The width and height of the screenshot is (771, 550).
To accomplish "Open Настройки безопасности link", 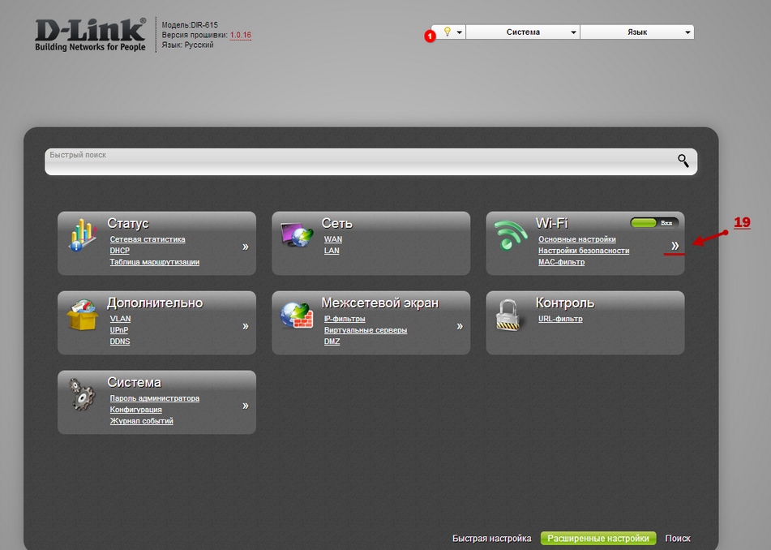I will pyautogui.click(x=584, y=251).
